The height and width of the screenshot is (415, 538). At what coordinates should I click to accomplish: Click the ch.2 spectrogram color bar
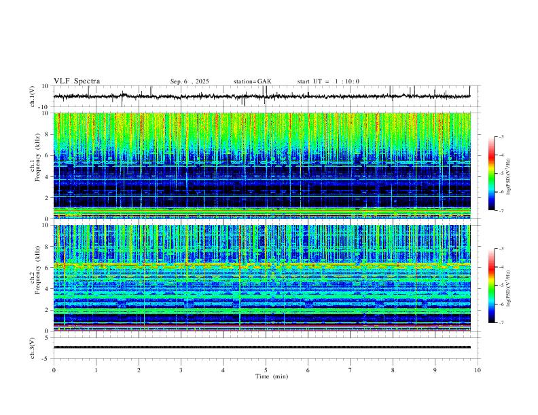[x=492, y=285]
